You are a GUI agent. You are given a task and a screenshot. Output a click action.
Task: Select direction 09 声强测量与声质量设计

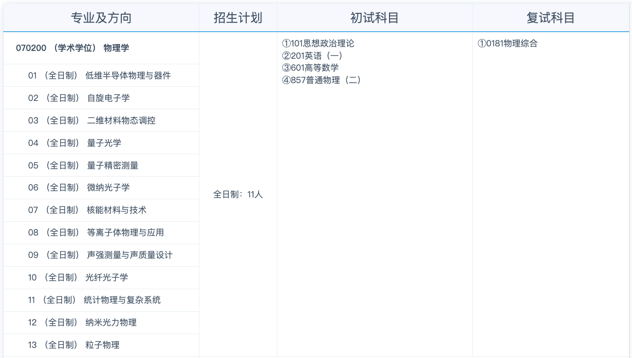pyautogui.click(x=101, y=256)
